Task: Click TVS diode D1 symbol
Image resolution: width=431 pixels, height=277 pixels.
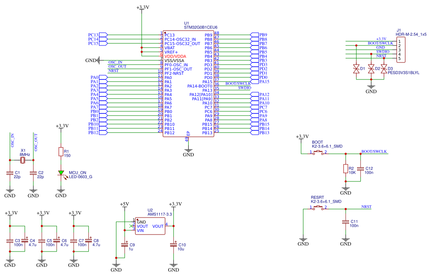Action: click(356, 69)
